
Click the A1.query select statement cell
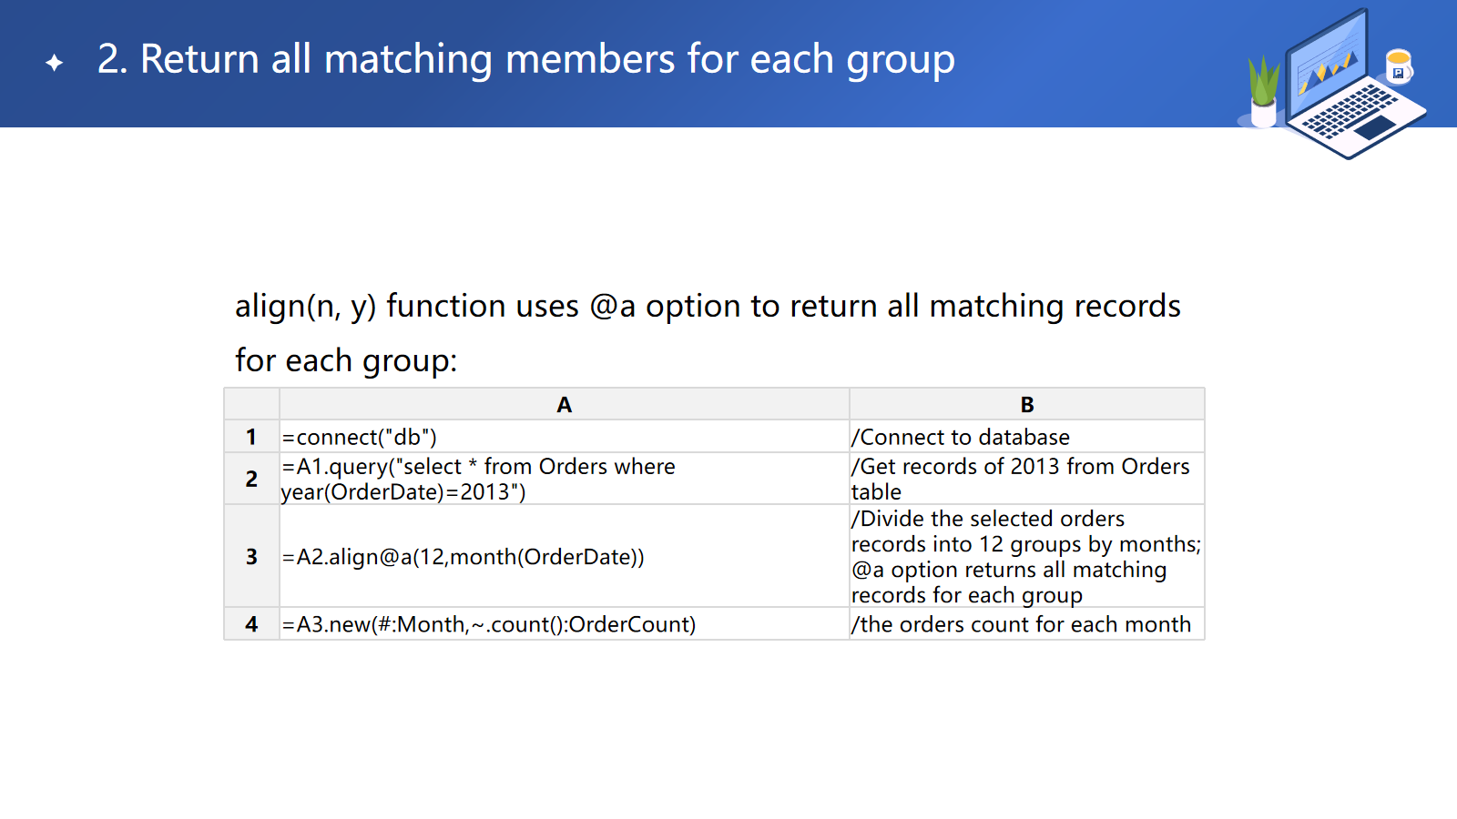pos(478,479)
